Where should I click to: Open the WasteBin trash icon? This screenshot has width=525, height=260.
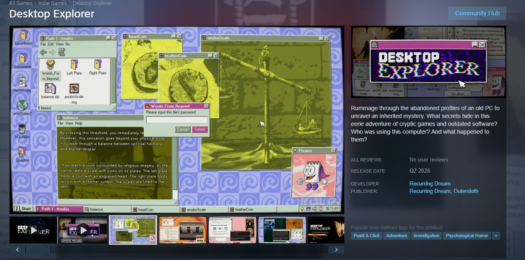pos(22,131)
